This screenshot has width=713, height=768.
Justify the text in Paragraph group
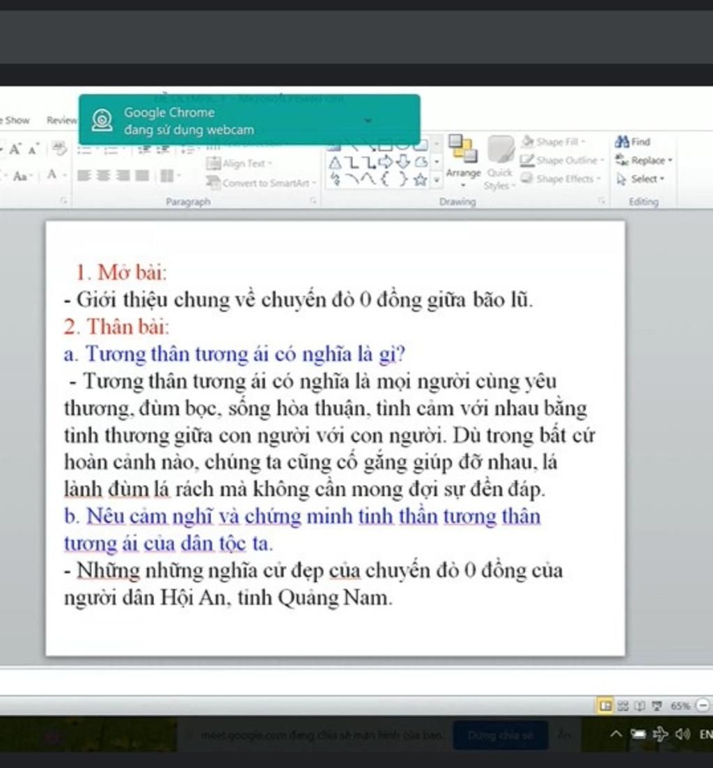[x=142, y=176]
